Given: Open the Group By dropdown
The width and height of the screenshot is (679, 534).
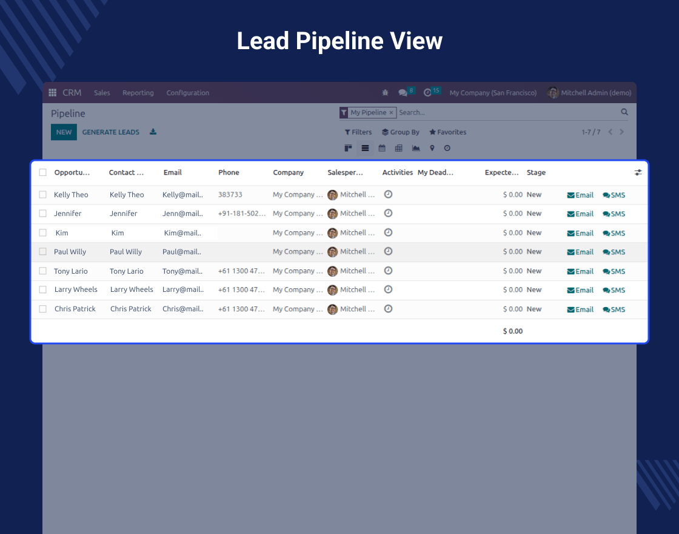Looking at the screenshot, I should (x=401, y=132).
